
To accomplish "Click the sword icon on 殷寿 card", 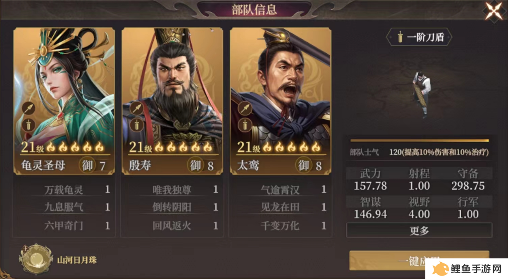I will point(137,124).
